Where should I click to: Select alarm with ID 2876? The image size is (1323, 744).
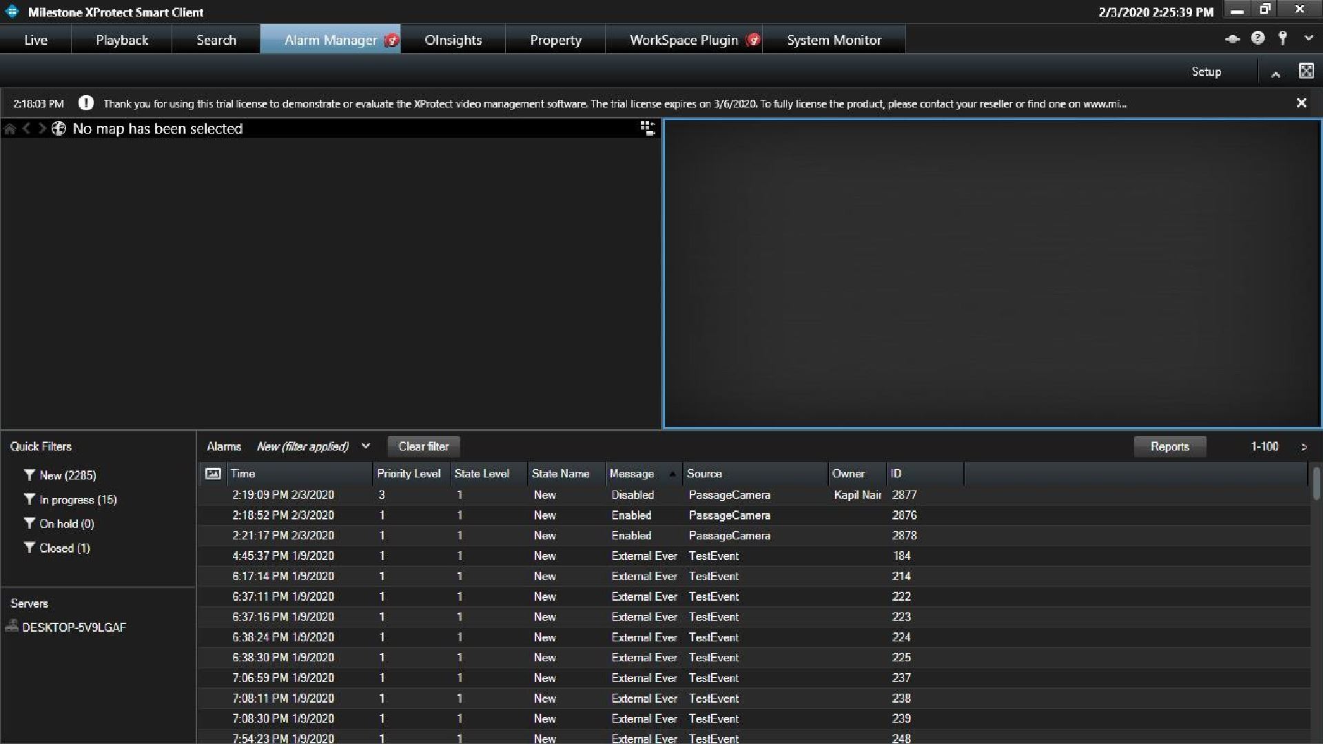point(754,515)
